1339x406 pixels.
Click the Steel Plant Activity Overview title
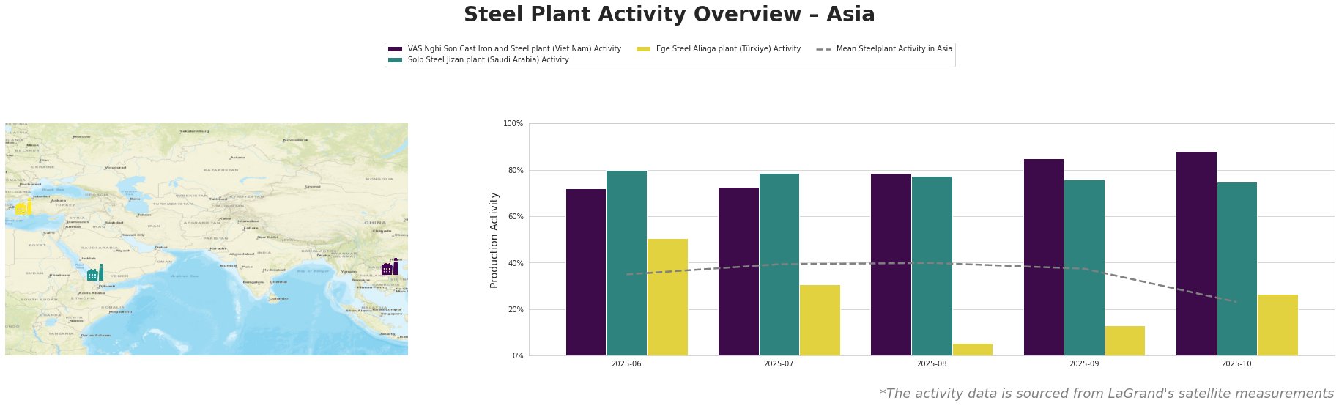point(669,15)
